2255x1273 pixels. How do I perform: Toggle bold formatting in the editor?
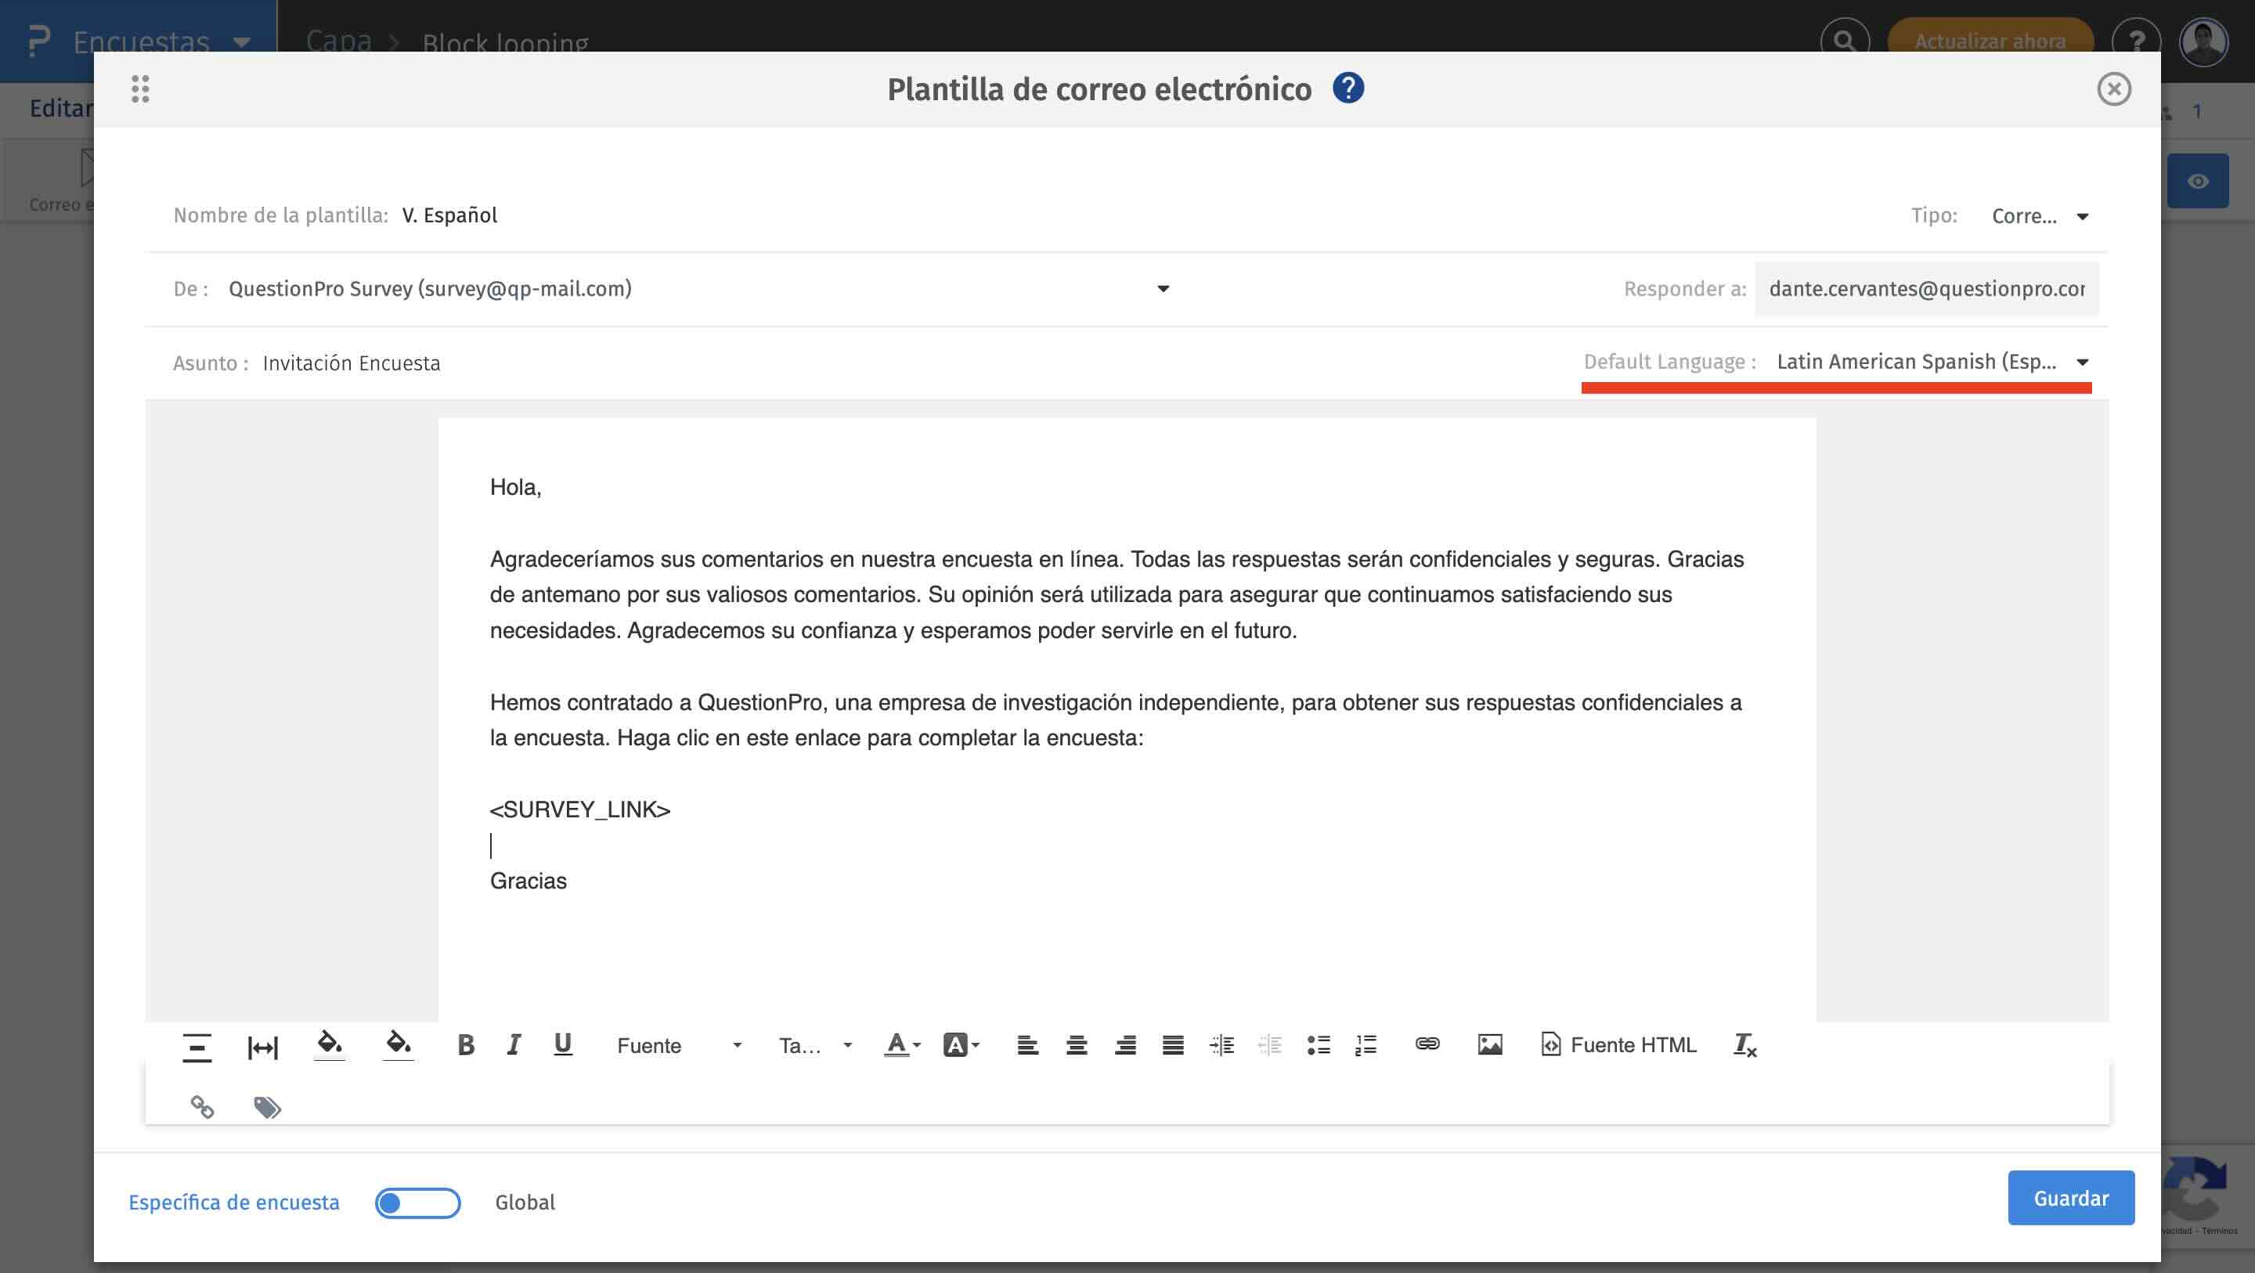(x=466, y=1044)
